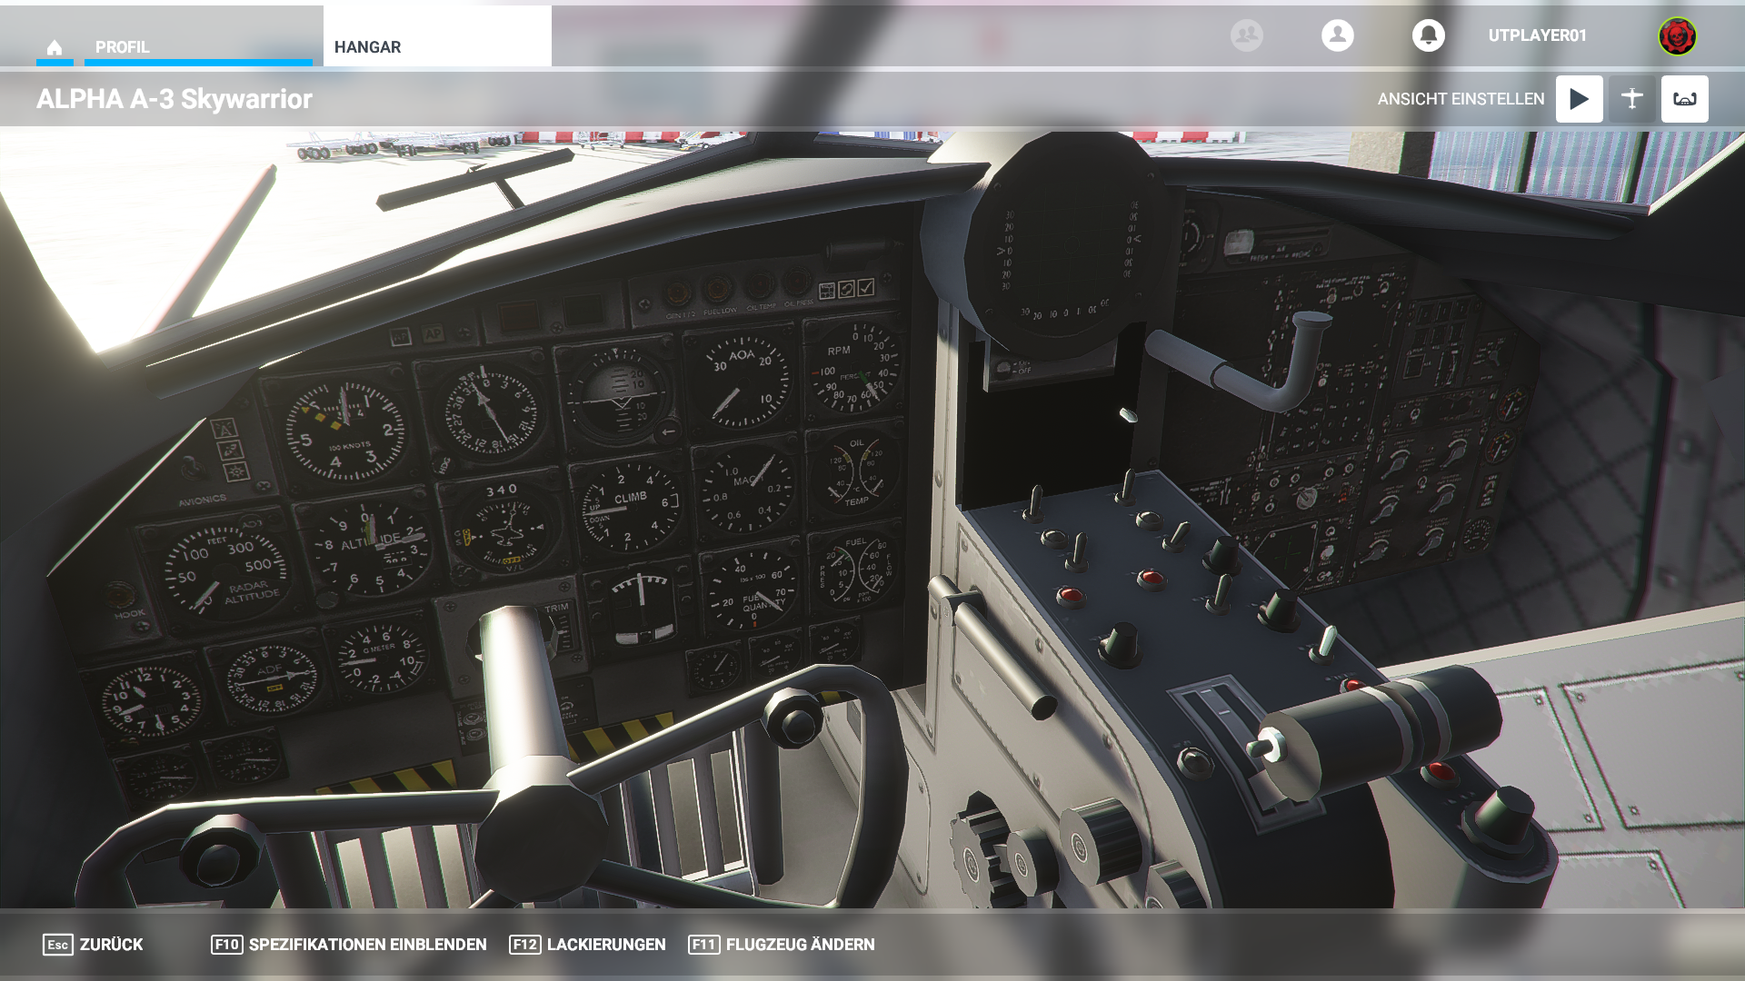Click the F12 key icon
Viewport: 1745px width, 981px height.
click(x=524, y=945)
